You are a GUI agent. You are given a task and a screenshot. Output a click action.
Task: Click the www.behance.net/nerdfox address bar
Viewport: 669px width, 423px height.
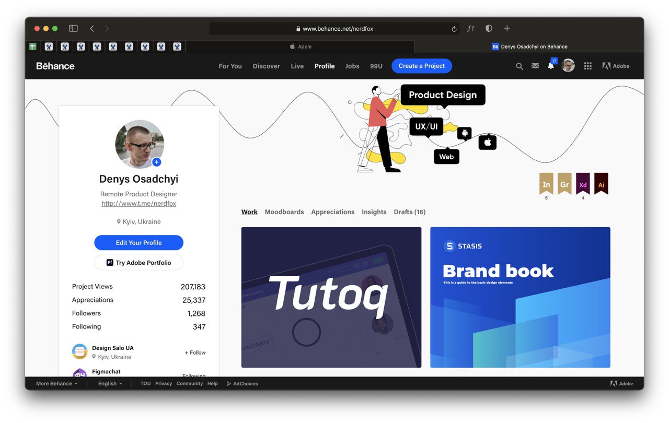pyautogui.click(x=335, y=29)
